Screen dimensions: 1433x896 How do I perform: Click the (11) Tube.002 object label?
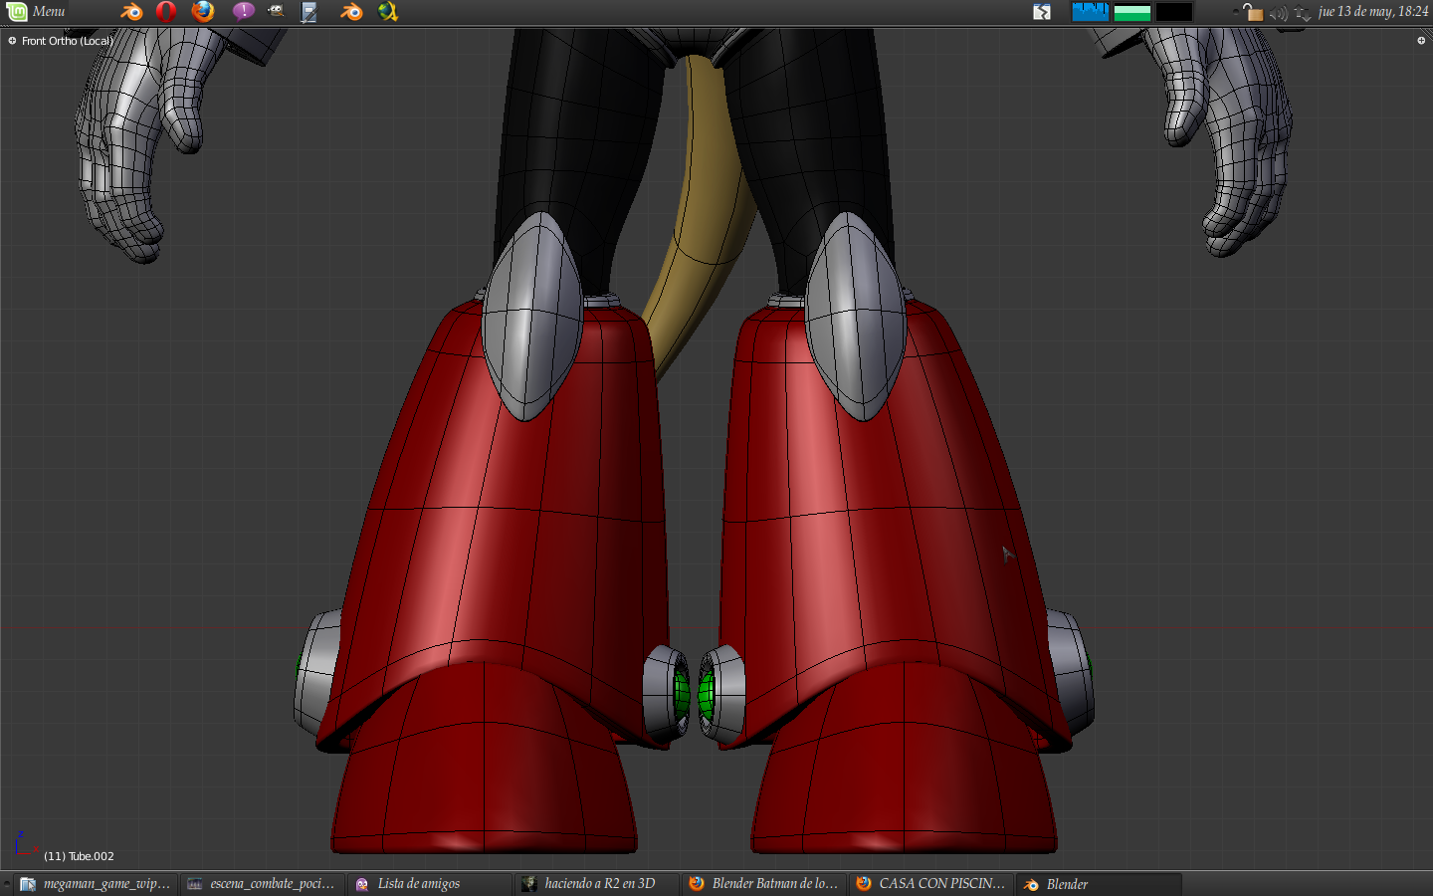[x=79, y=856]
